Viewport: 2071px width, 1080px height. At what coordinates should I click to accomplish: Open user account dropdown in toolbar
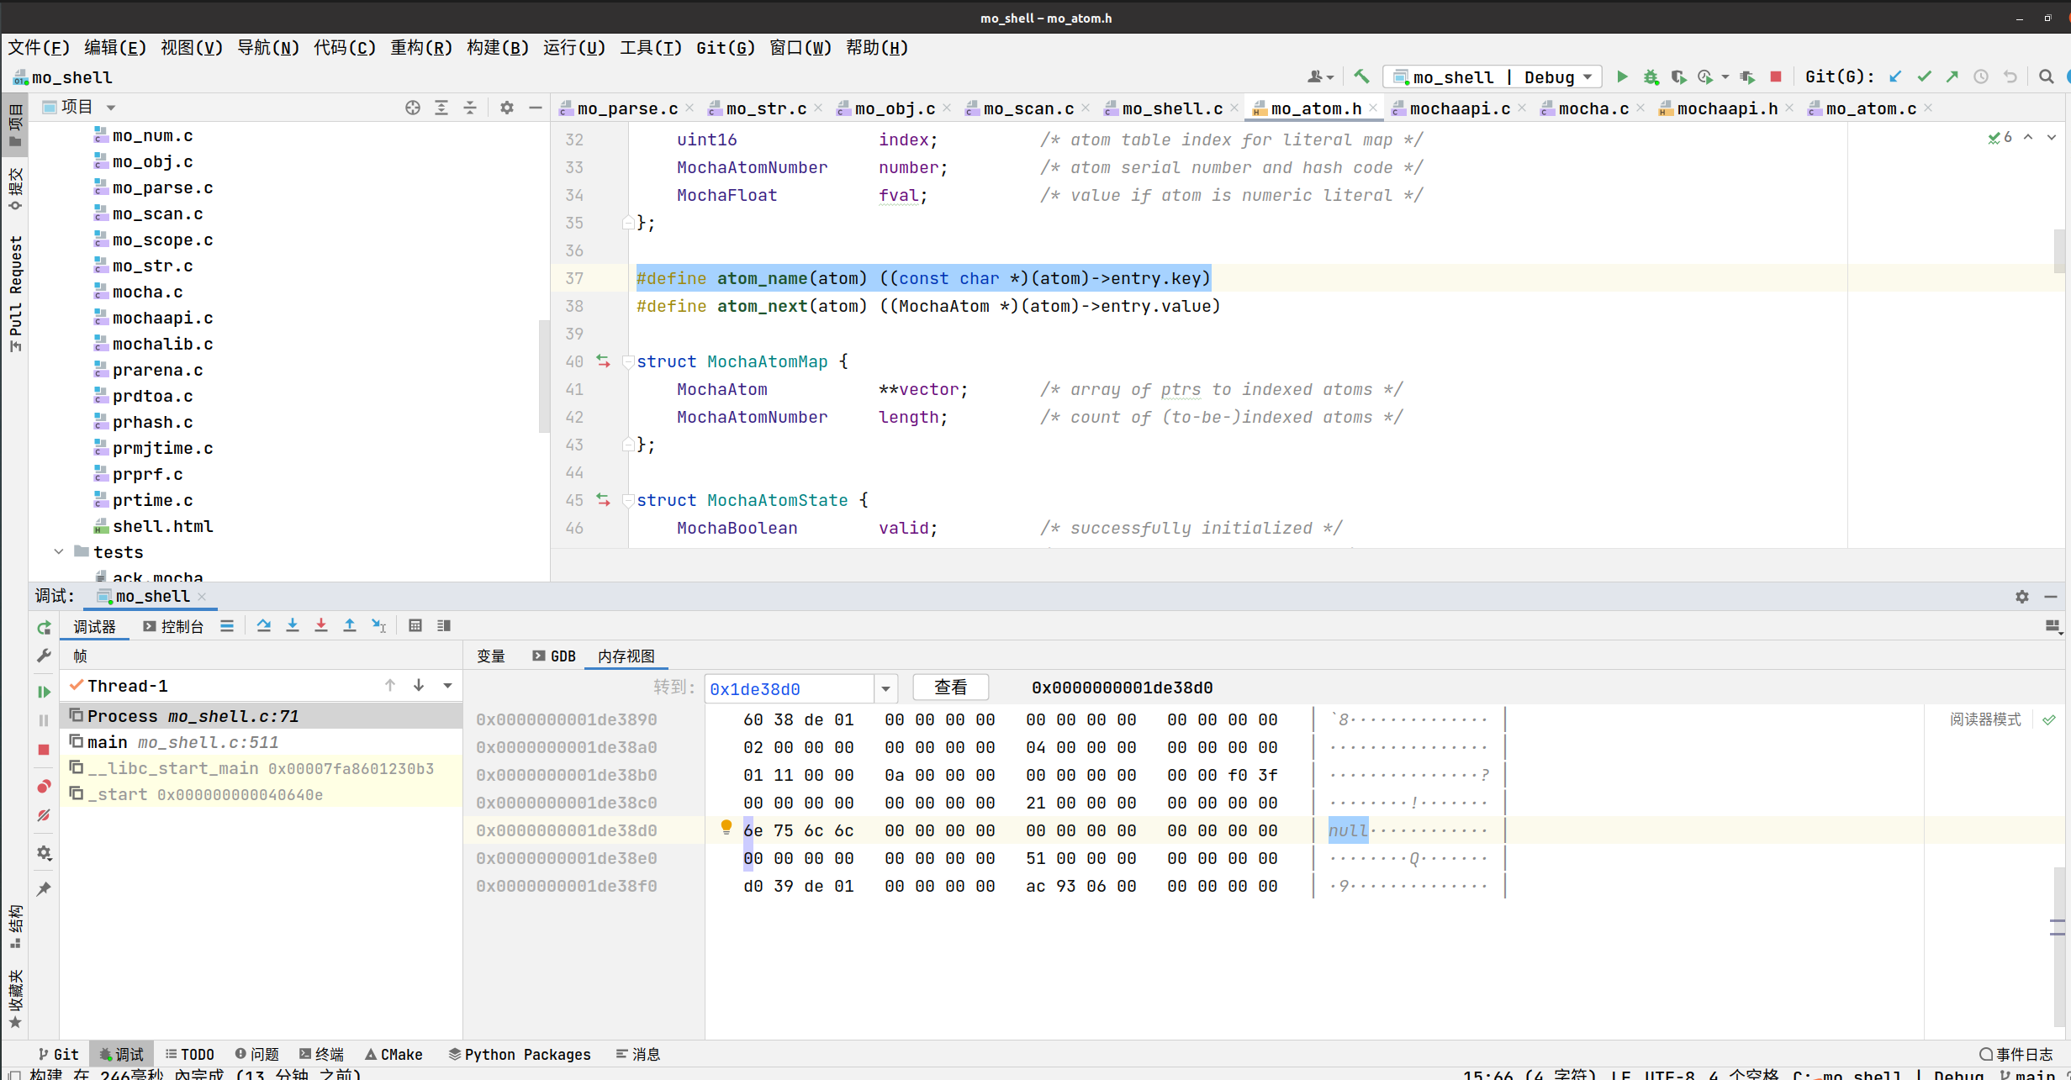(x=1320, y=76)
